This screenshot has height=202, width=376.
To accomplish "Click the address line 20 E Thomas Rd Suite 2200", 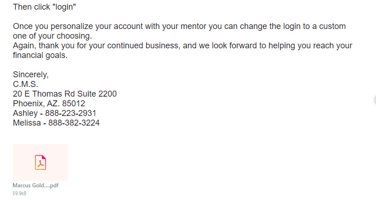I will coord(65,94).
